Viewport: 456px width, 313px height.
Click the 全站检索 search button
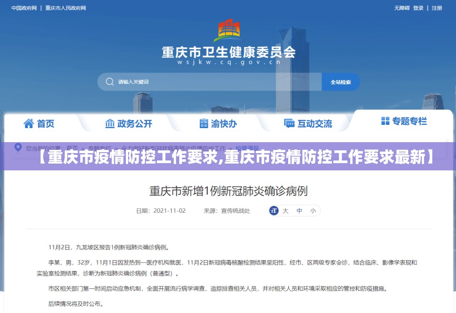(341, 82)
